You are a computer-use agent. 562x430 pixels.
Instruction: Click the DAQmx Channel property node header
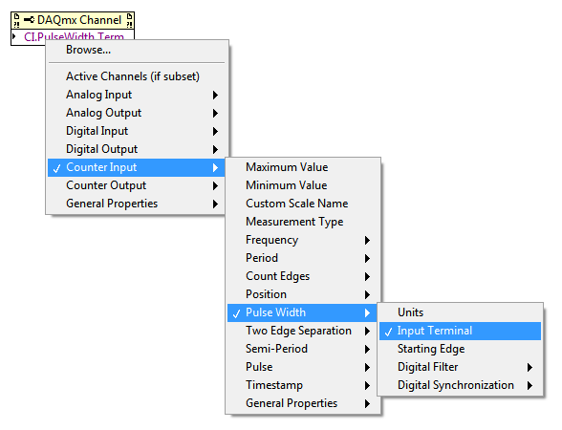click(73, 20)
